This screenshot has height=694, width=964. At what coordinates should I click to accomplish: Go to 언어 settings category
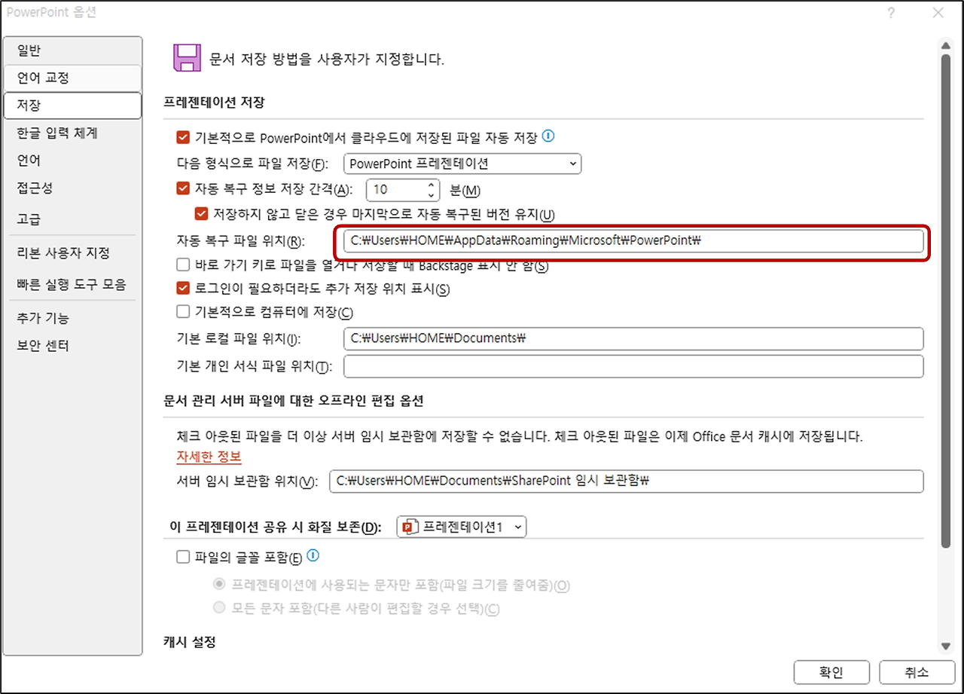point(72,161)
